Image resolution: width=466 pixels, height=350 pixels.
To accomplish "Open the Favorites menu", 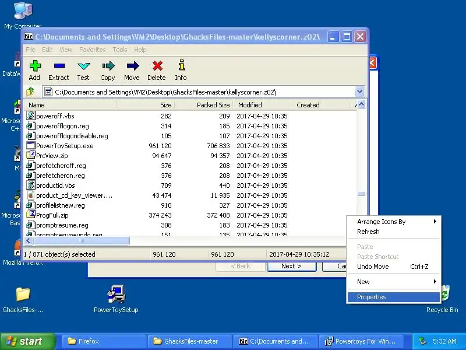I will pyautogui.click(x=93, y=50).
